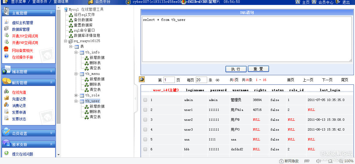Image resolution: width=355 pixels, height=164 pixels.
Task: Go to 尾页 last page
Action: (x=345, y=80)
